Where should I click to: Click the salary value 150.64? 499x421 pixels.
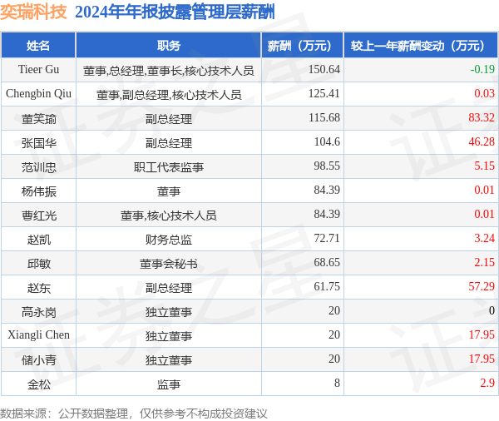tap(324, 69)
